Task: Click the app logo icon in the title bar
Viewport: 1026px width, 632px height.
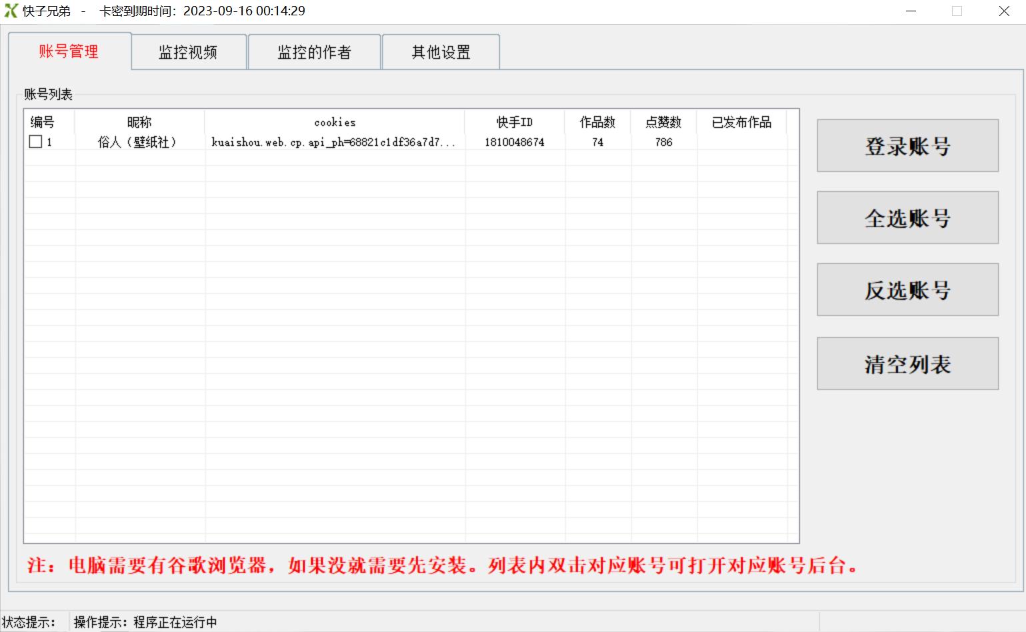Action: (x=10, y=11)
